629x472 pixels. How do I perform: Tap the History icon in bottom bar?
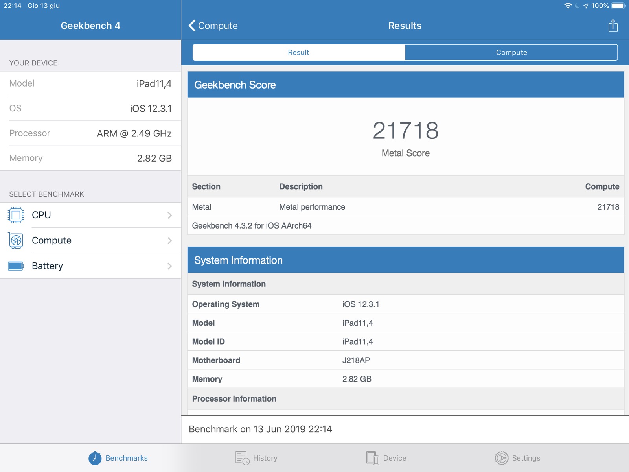pyautogui.click(x=242, y=458)
